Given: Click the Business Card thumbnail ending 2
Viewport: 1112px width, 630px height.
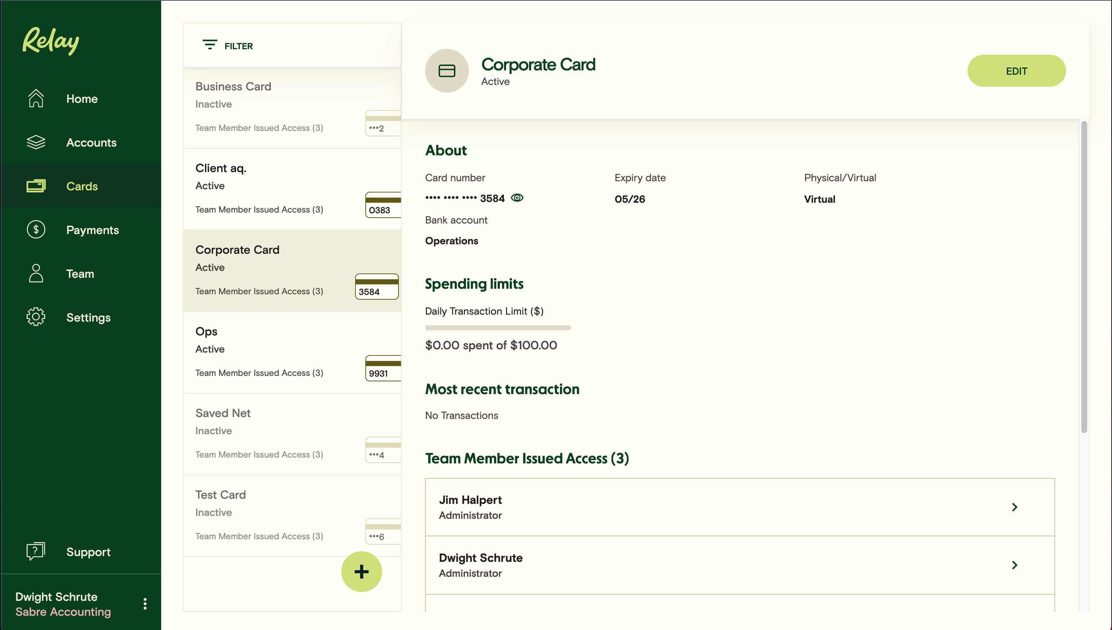Looking at the screenshot, I should pyautogui.click(x=383, y=123).
